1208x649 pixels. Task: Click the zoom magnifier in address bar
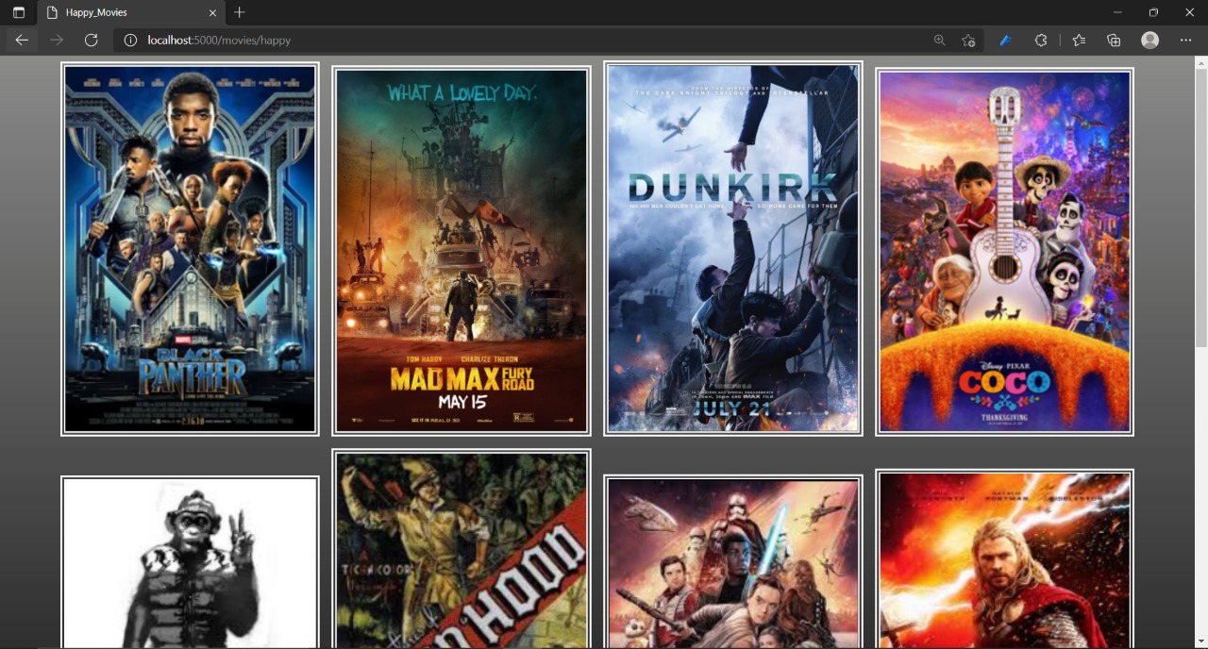939,41
